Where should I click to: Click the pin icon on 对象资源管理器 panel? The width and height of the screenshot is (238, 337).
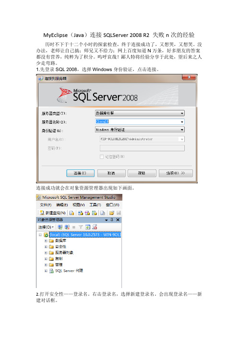(112, 220)
